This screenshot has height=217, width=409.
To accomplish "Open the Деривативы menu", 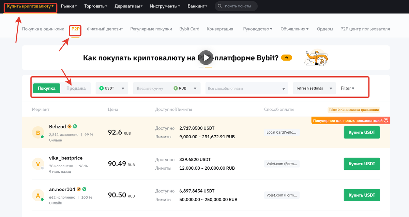I will coord(128,6).
